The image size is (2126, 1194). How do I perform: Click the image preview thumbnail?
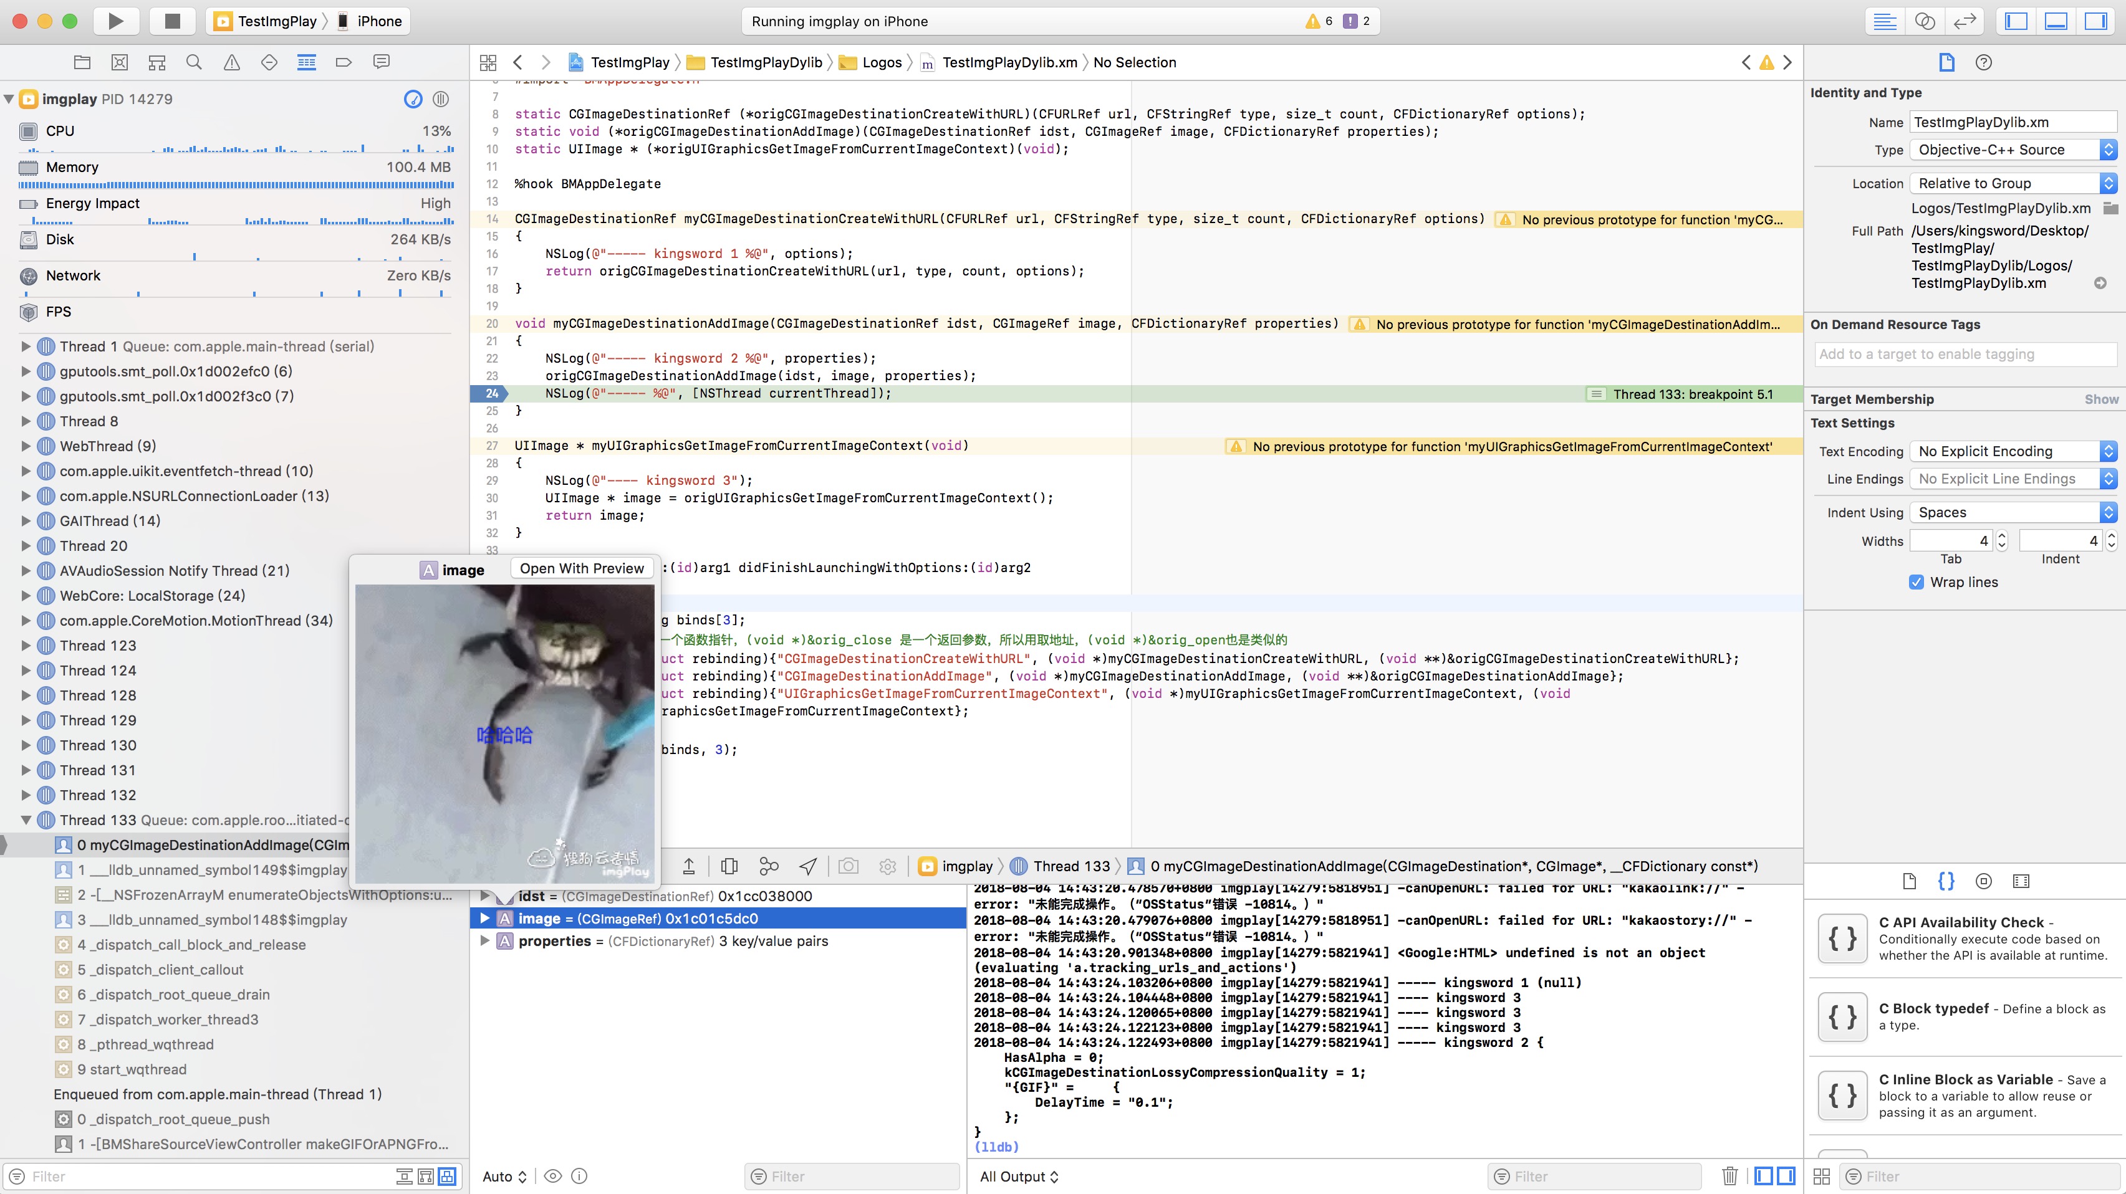[x=504, y=733]
